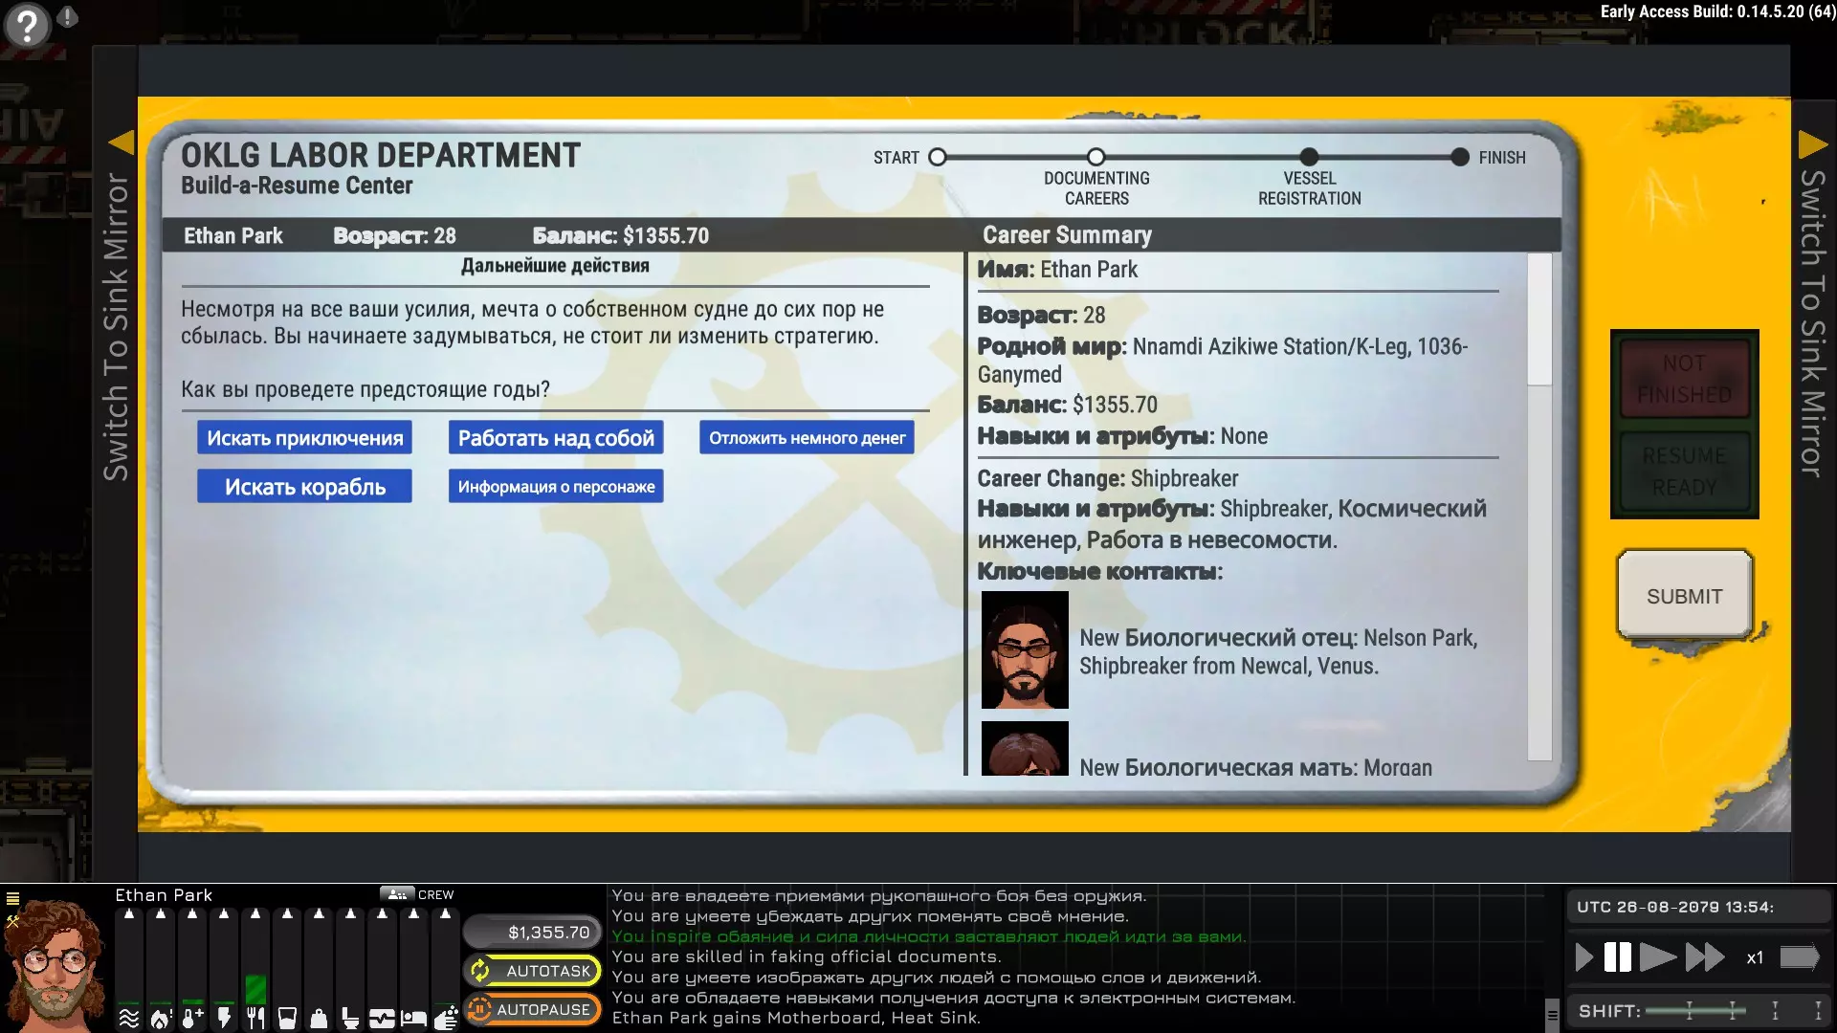This screenshot has height=1033, width=1837.
Task: Select the Documenting Careers progress step
Action: point(1096,157)
